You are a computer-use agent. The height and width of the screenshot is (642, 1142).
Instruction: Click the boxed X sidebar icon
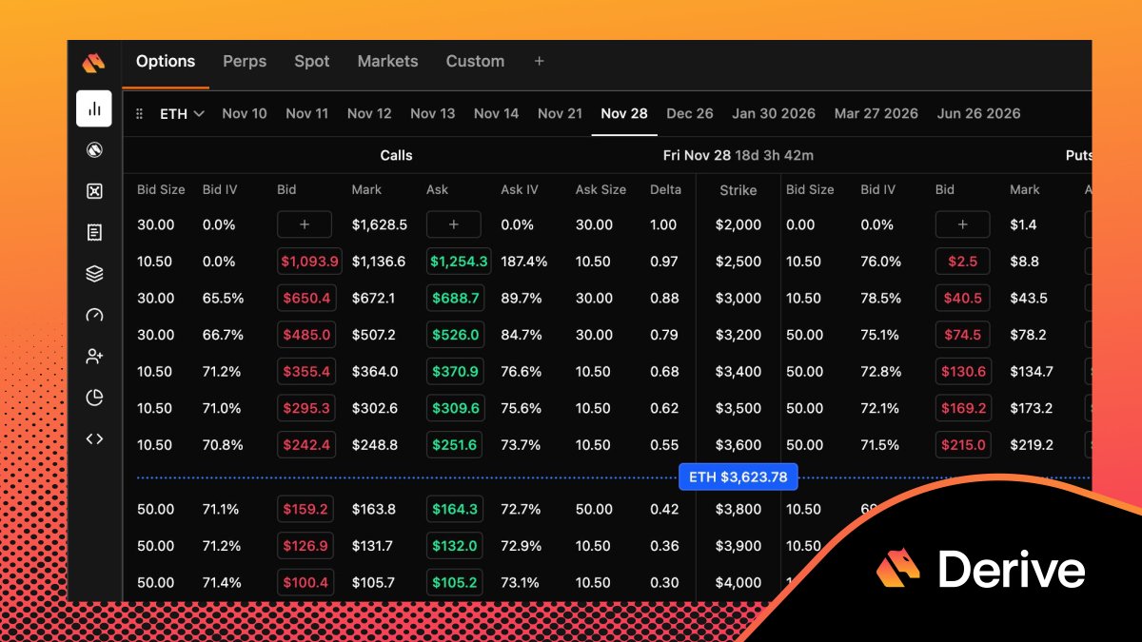[94, 191]
